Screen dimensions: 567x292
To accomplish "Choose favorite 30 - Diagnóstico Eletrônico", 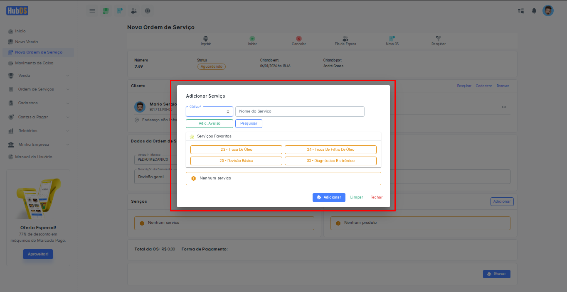I will (330, 161).
